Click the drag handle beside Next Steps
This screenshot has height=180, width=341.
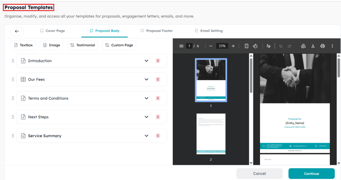pos(13,117)
